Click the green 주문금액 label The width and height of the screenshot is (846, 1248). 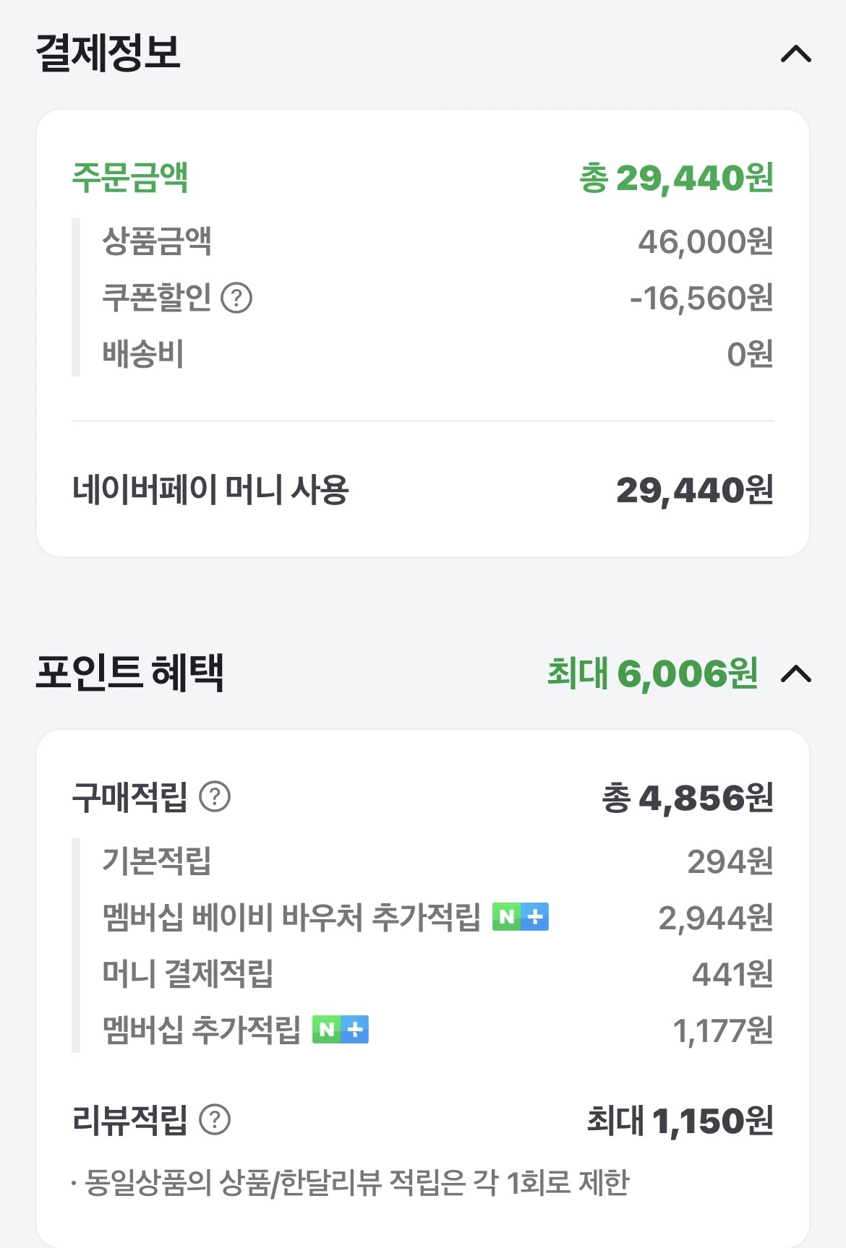point(130,178)
